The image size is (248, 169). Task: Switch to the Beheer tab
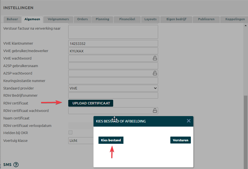point(12,19)
